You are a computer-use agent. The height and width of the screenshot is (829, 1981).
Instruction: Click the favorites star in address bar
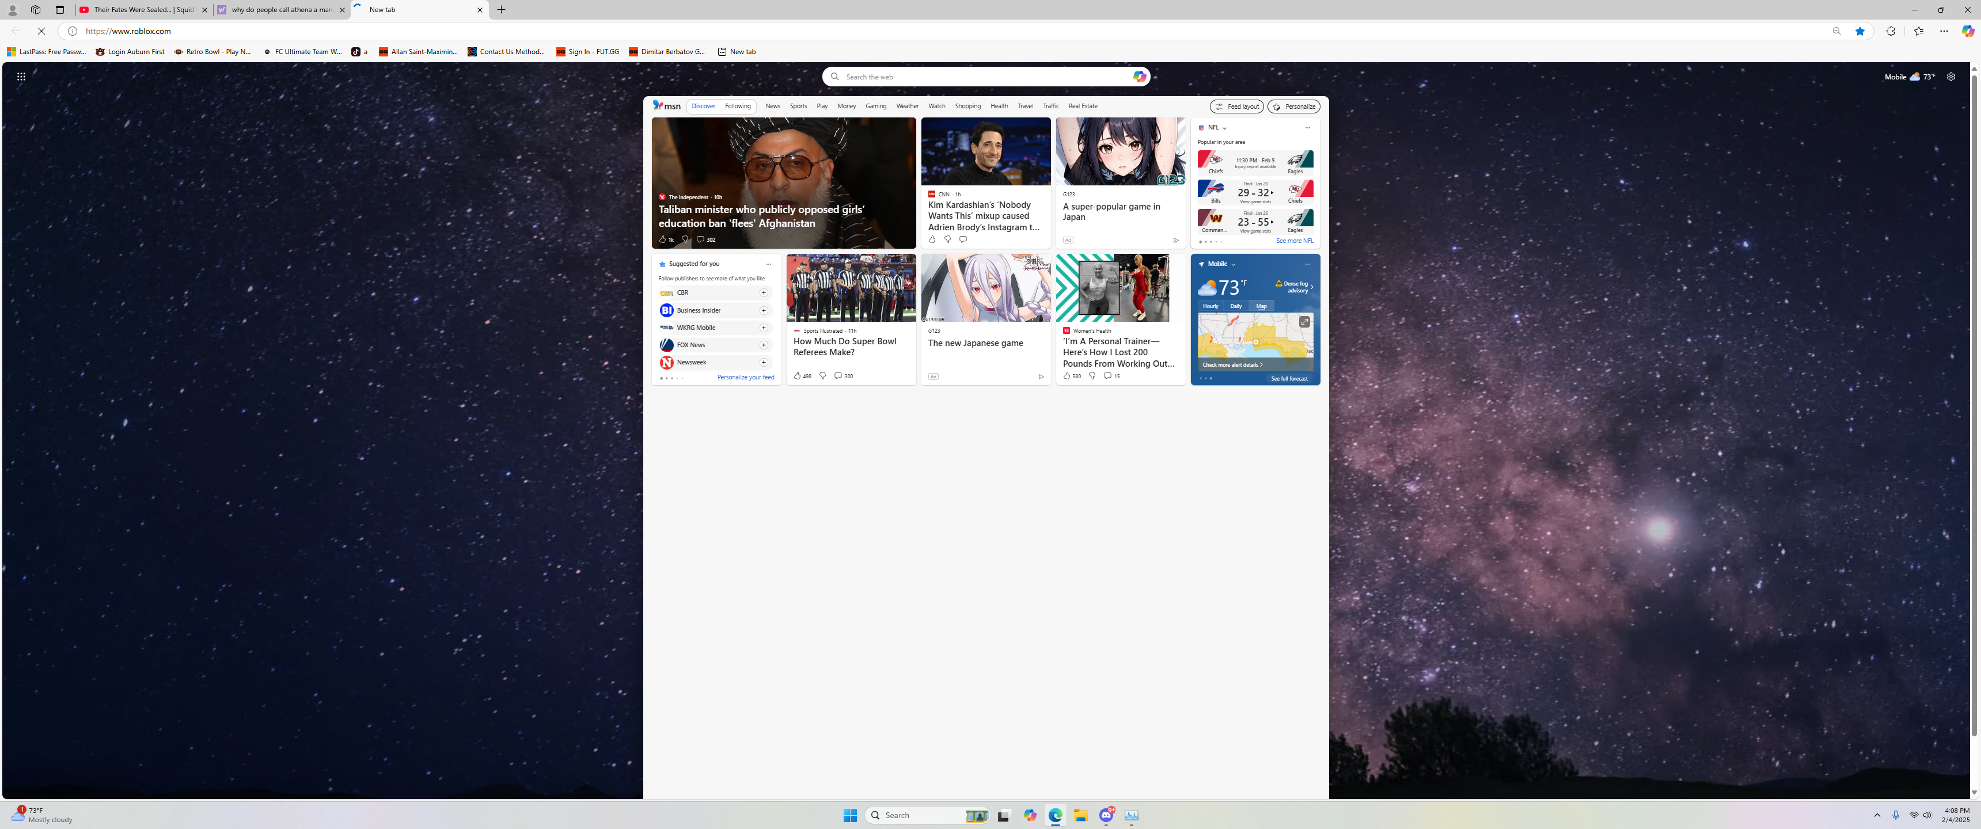point(1859,32)
